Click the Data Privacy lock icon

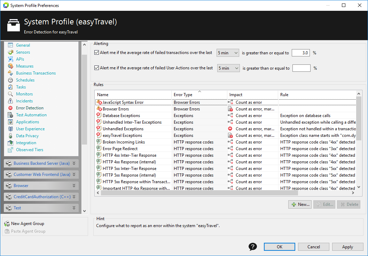[10, 136]
